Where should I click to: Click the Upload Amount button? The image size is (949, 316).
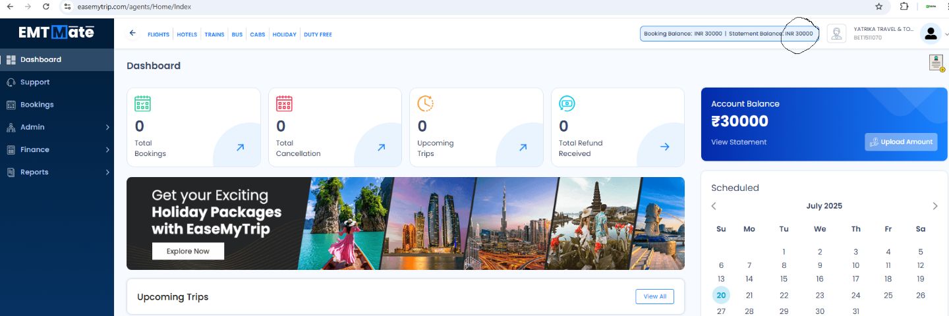pos(901,142)
